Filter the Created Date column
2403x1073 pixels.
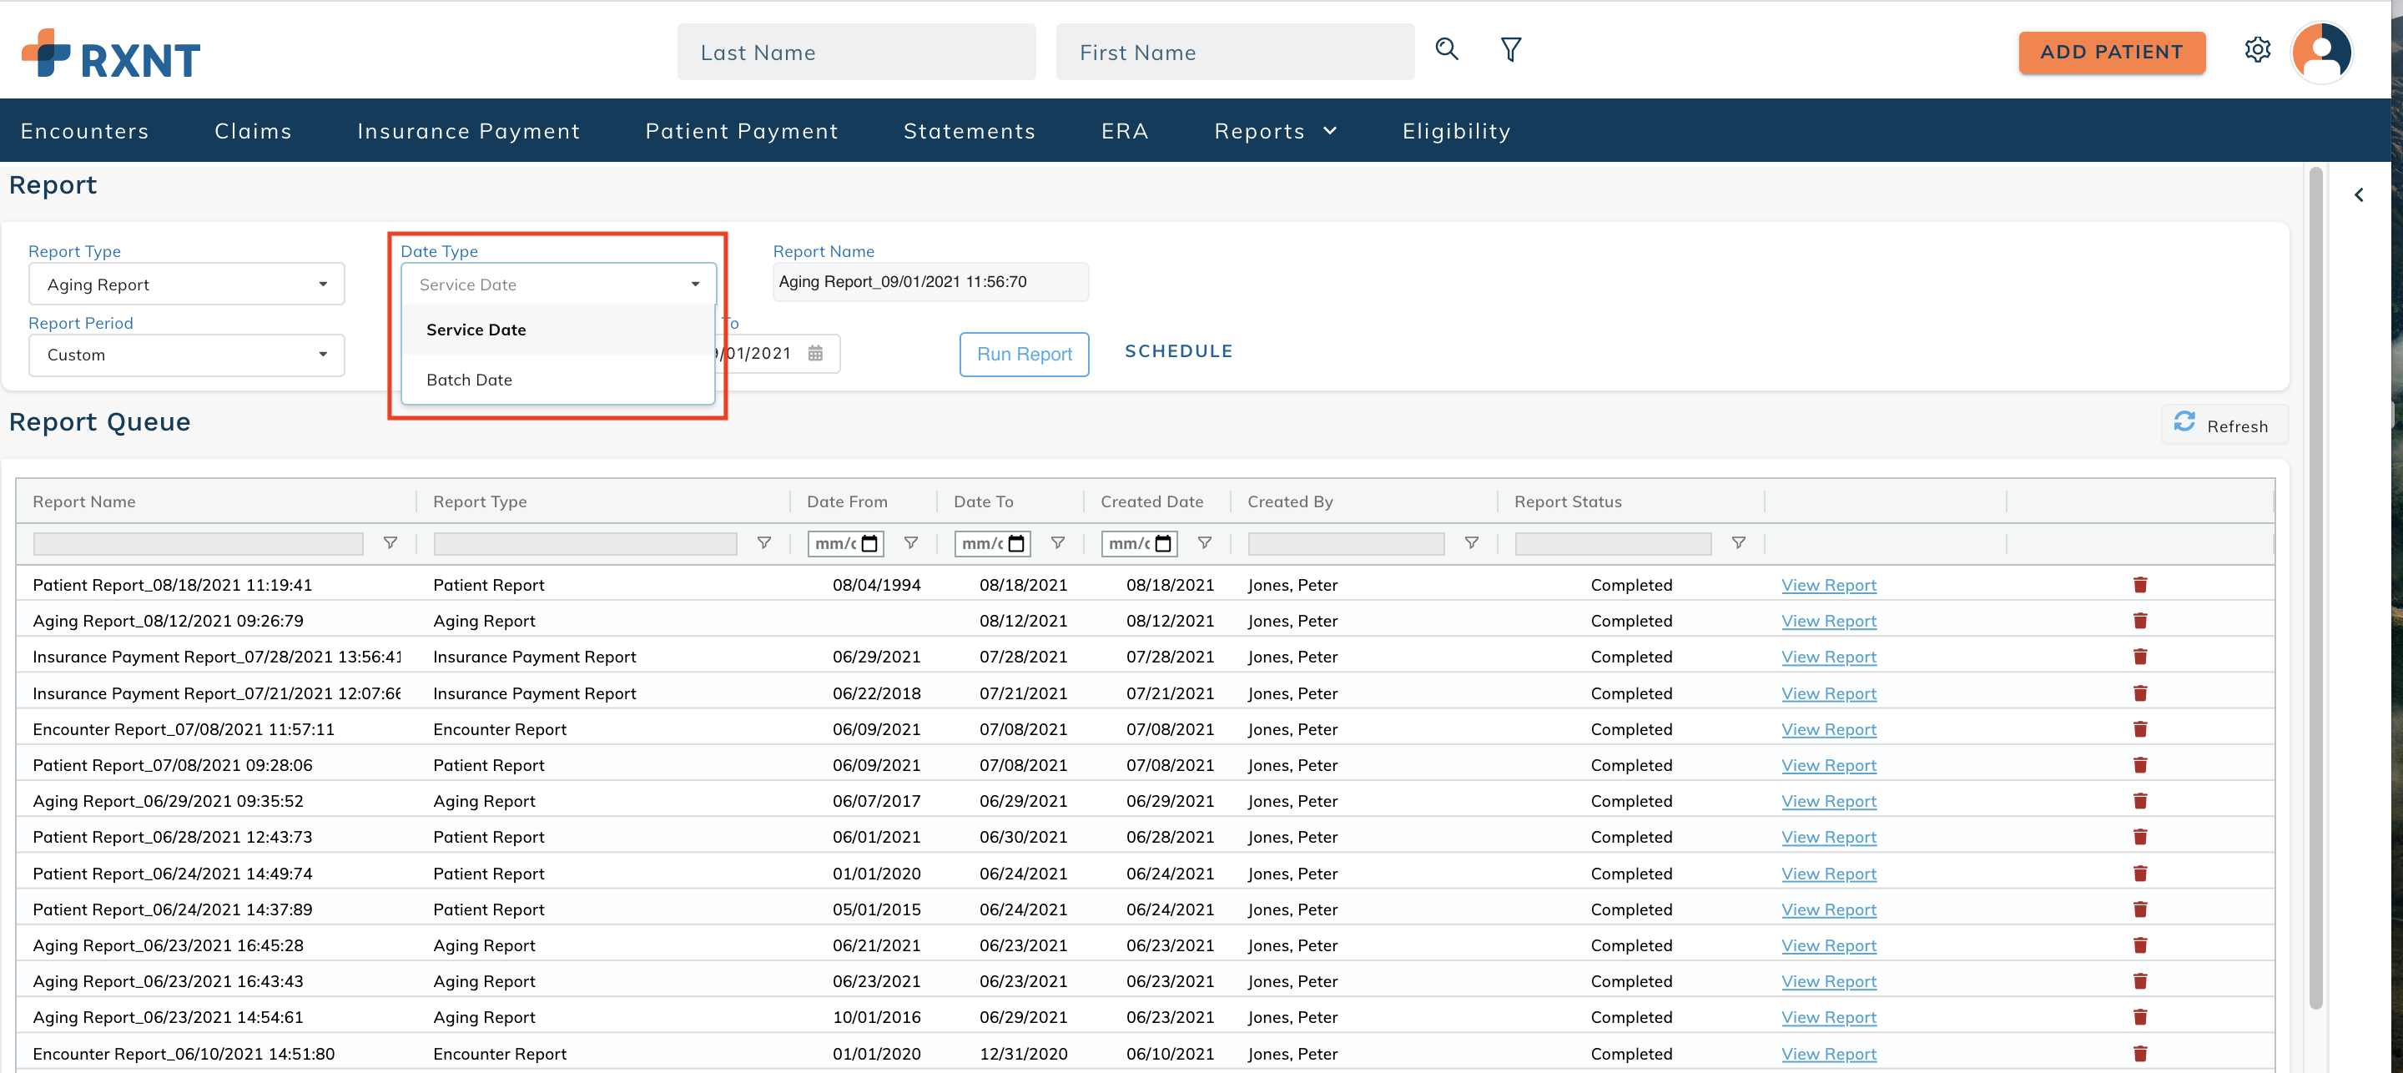pyautogui.click(x=1204, y=543)
